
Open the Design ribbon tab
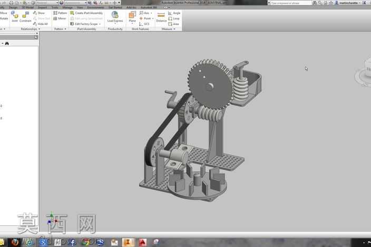coord(13,7)
